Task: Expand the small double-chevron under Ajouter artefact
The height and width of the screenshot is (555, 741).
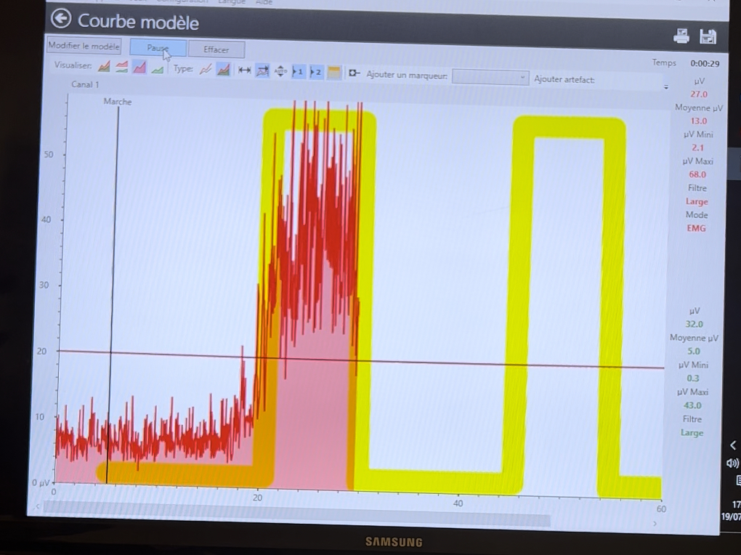Action: coord(666,87)
